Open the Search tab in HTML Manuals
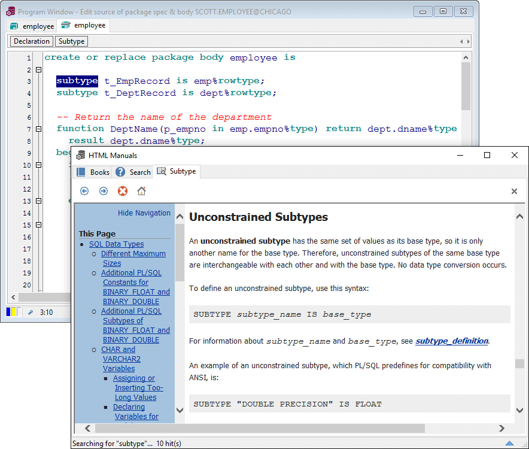 point(133,172)
